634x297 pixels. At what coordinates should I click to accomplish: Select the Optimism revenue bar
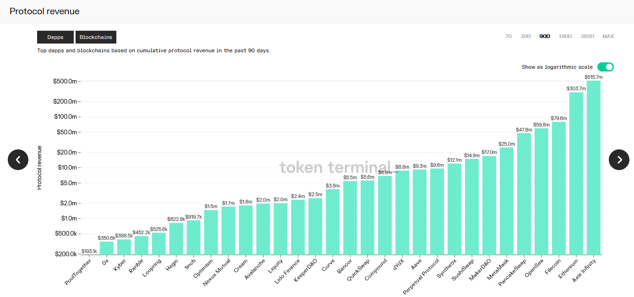(x=211, y=232)
